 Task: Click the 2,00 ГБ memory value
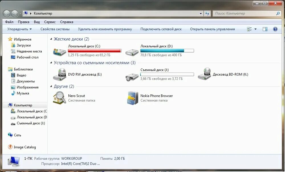click(119, 159)
